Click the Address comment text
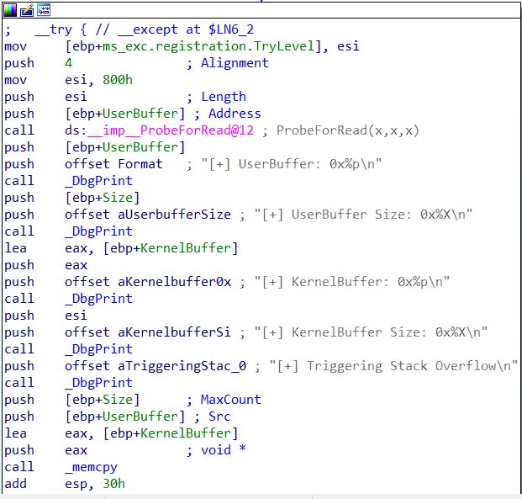Screen dimensions: 522x499 (x=235, y=114)
